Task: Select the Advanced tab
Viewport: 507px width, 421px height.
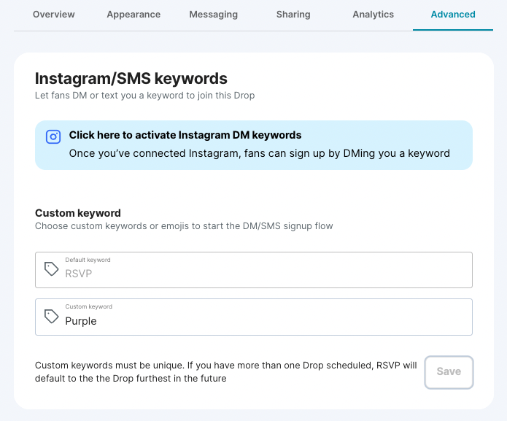Action: pos(452,15)
